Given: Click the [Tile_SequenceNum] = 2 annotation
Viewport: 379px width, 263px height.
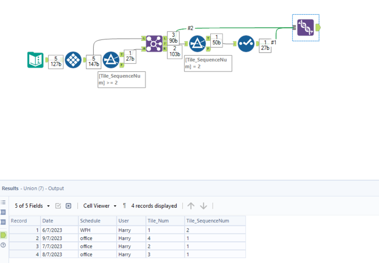Looking at the screenshot, I should click(x=208, y=63).
